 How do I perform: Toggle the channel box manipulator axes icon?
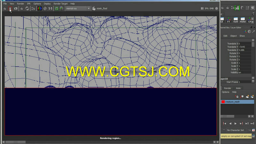245,31
